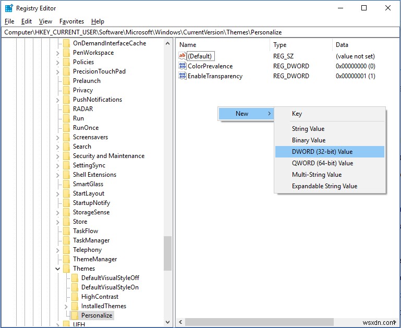
Task: Click the Themes folder icon
Action: coord(67,269)
